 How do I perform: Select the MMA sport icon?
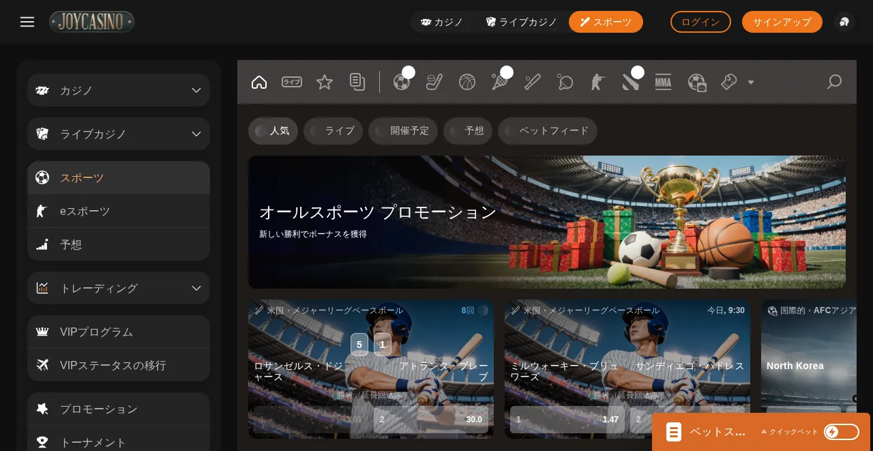(x=664, y=82)
